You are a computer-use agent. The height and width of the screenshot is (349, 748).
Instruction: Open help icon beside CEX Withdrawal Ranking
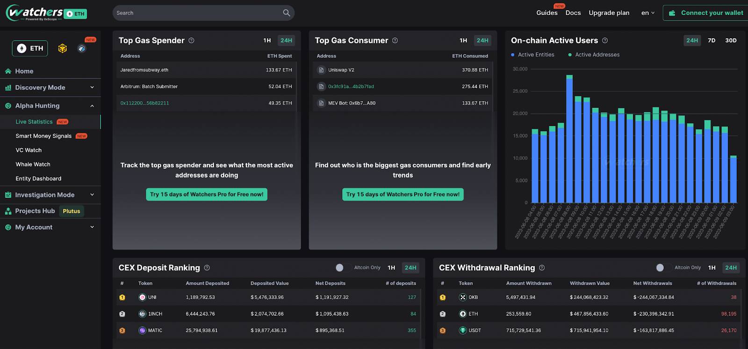(542, 268)
